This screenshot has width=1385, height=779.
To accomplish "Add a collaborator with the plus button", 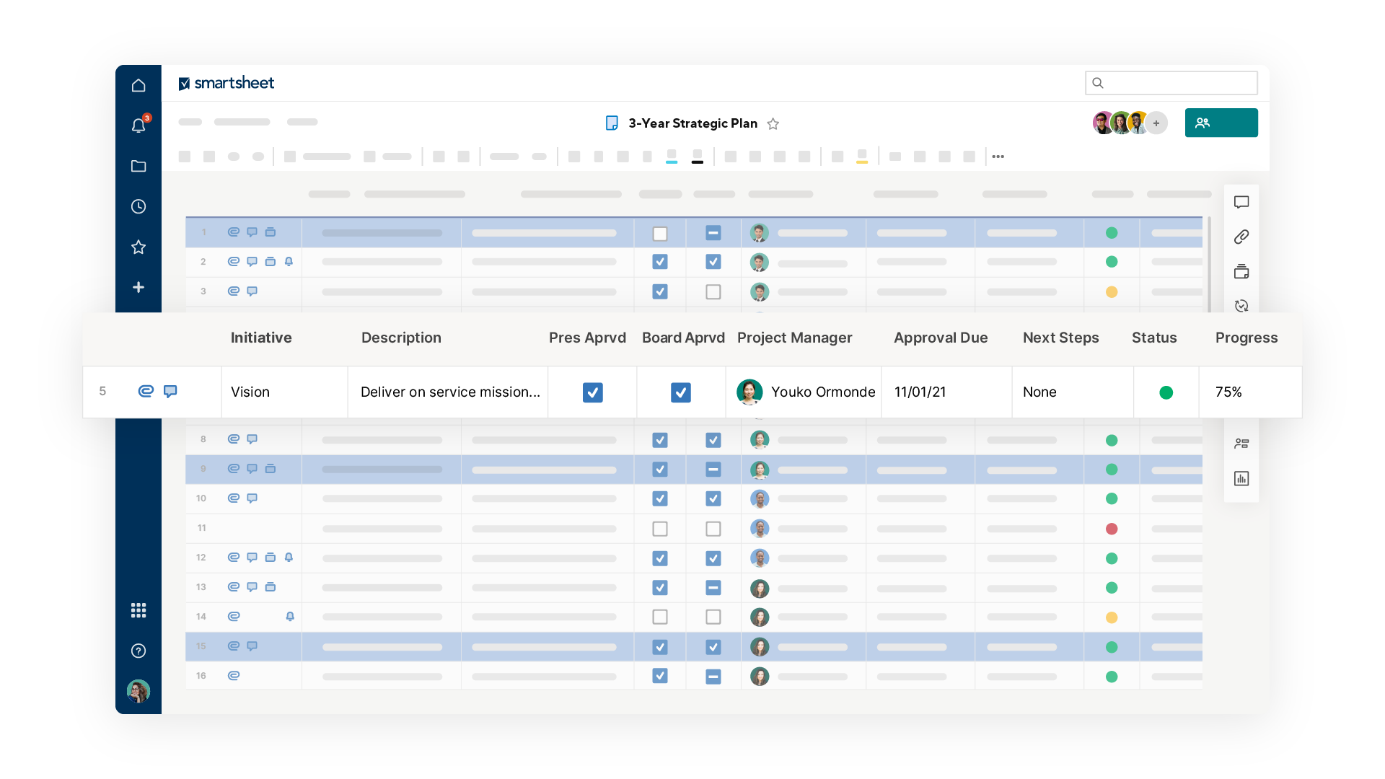I will [1156, 123].
